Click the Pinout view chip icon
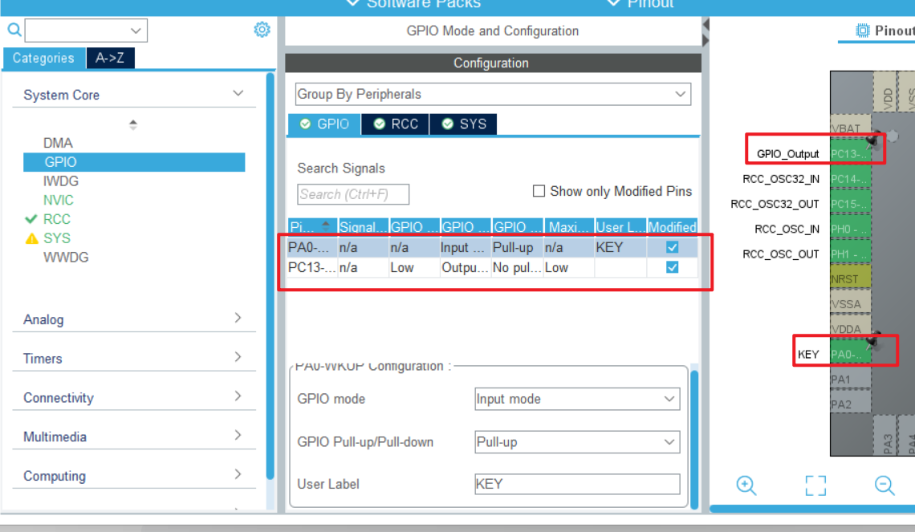This screenshot has height=532, width=915. [862, 30]
